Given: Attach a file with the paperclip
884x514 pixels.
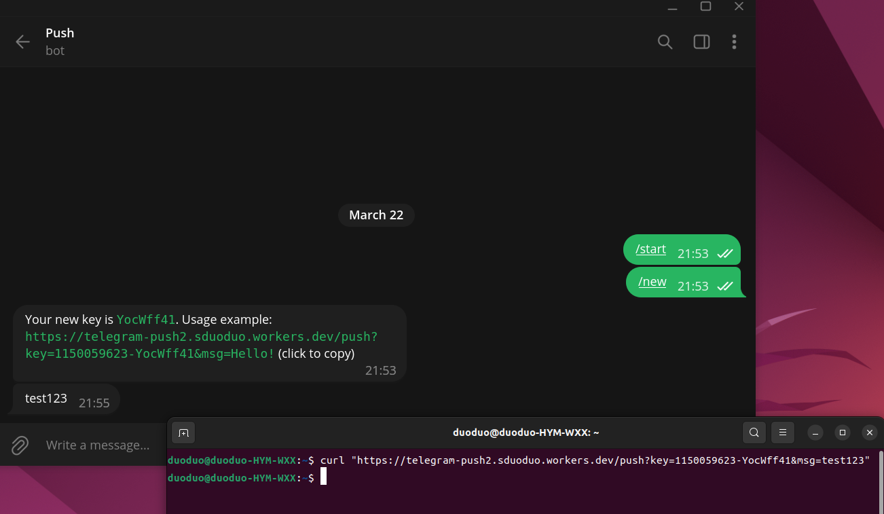Looking at the screenshot, I should (x=20, y=445).
